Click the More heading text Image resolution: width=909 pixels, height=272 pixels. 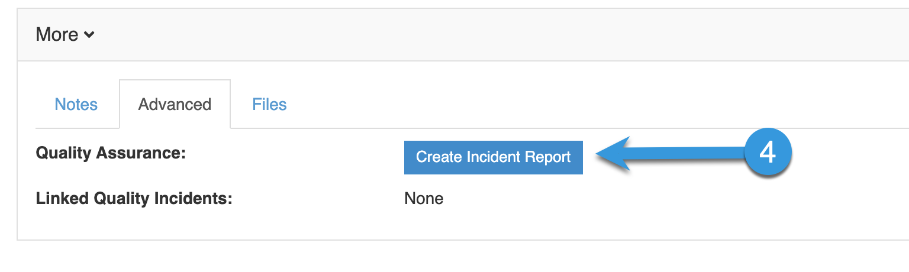tap(57, 34)
